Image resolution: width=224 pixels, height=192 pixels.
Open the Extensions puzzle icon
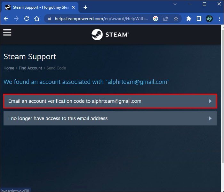pyautogui.click(x=189, y=19)
